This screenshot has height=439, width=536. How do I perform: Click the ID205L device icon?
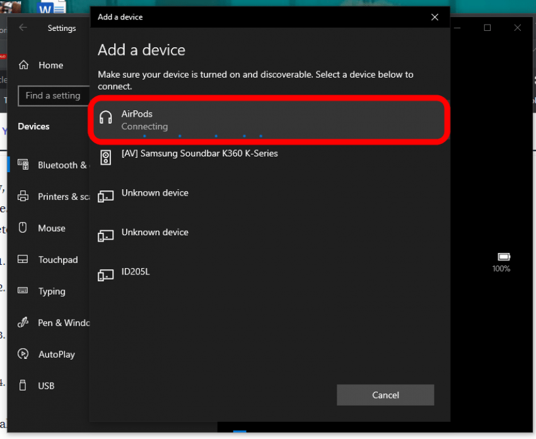pyautogui.click(x=106, y=275)
